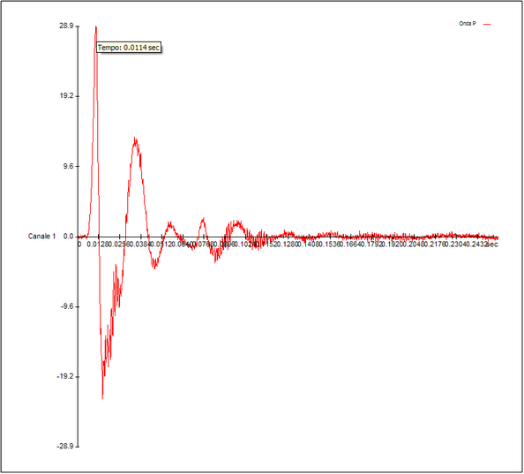Click the Canale 1 axis label

(41, 237)
